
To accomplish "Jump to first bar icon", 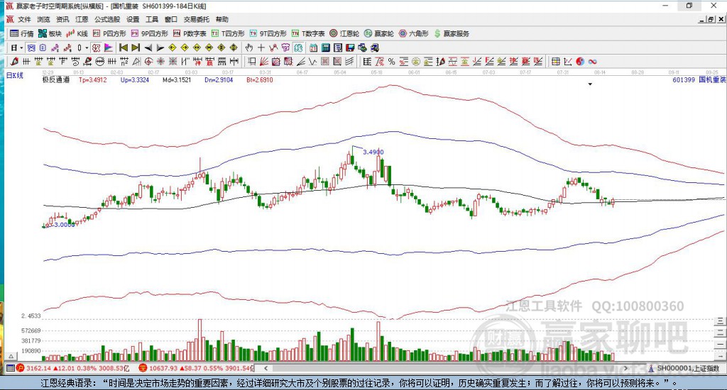I will pyautogui.click(x=124, y=48).
